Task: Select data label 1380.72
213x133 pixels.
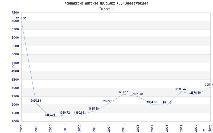Action: [64, 113]
